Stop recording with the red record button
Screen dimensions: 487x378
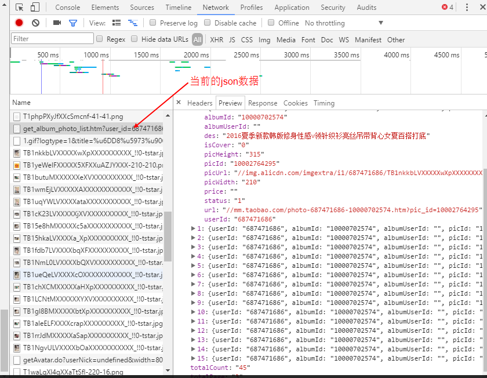(x=19, y=23)
